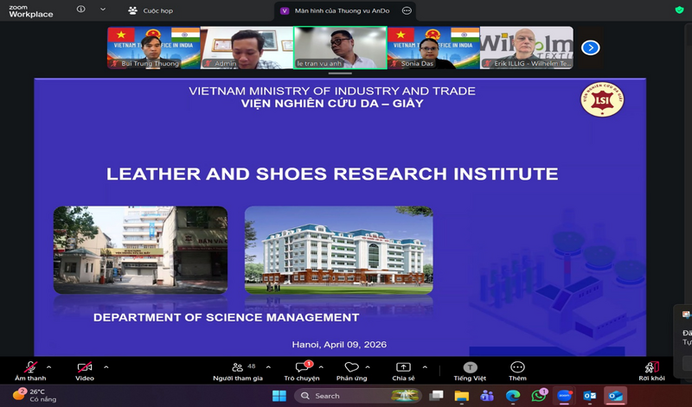
Task: Open the Cuộc họp meeting tab
Action: point(151,10)
